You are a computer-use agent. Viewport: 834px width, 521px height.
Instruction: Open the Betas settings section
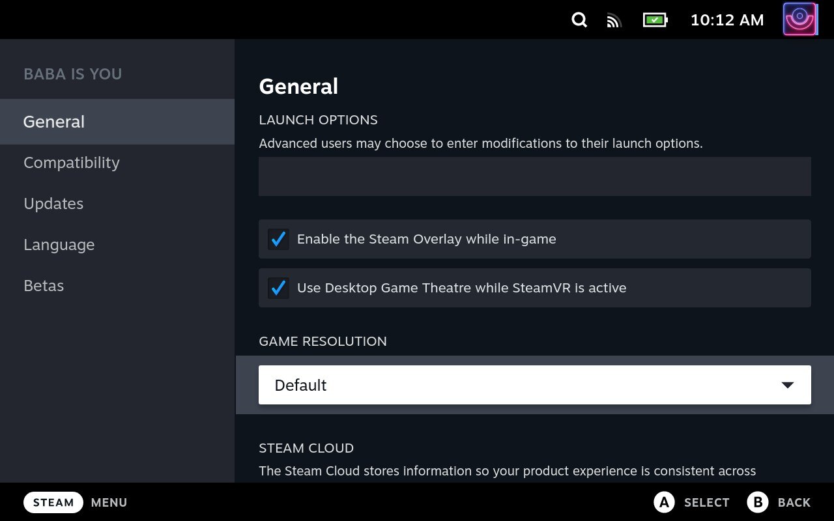[x=44, y=285]
